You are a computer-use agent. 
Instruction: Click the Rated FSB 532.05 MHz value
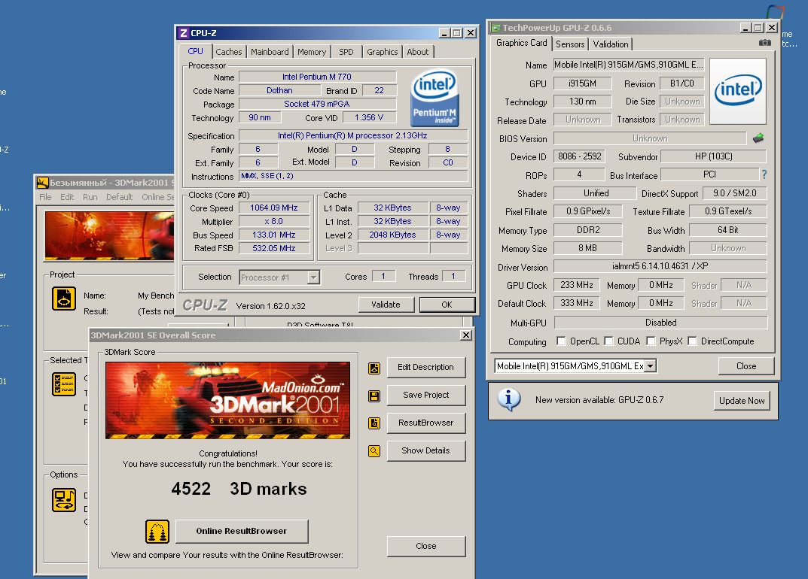[x=273, y=248]
